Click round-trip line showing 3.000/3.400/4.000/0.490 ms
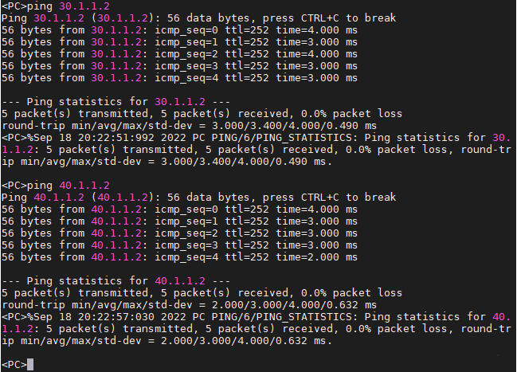This screenshot has width=517, height=372. (x=189, y=126)
